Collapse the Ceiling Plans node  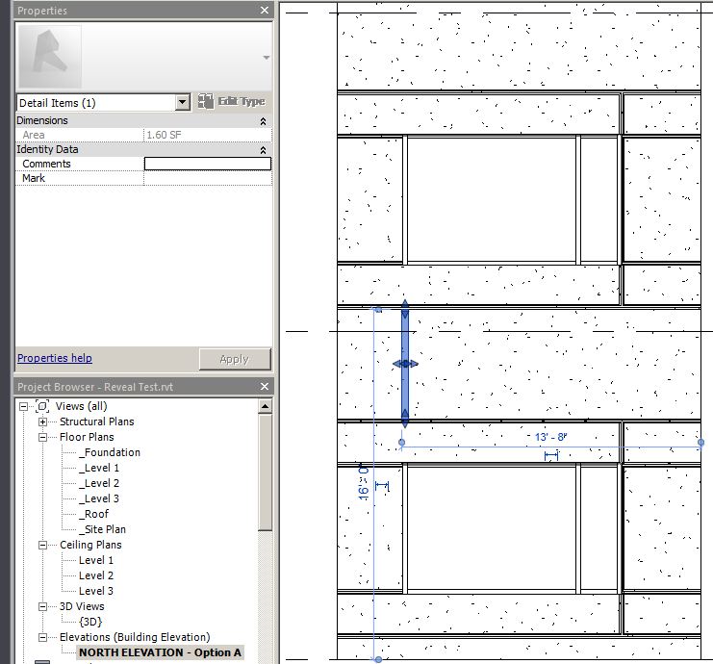(42, 546)
